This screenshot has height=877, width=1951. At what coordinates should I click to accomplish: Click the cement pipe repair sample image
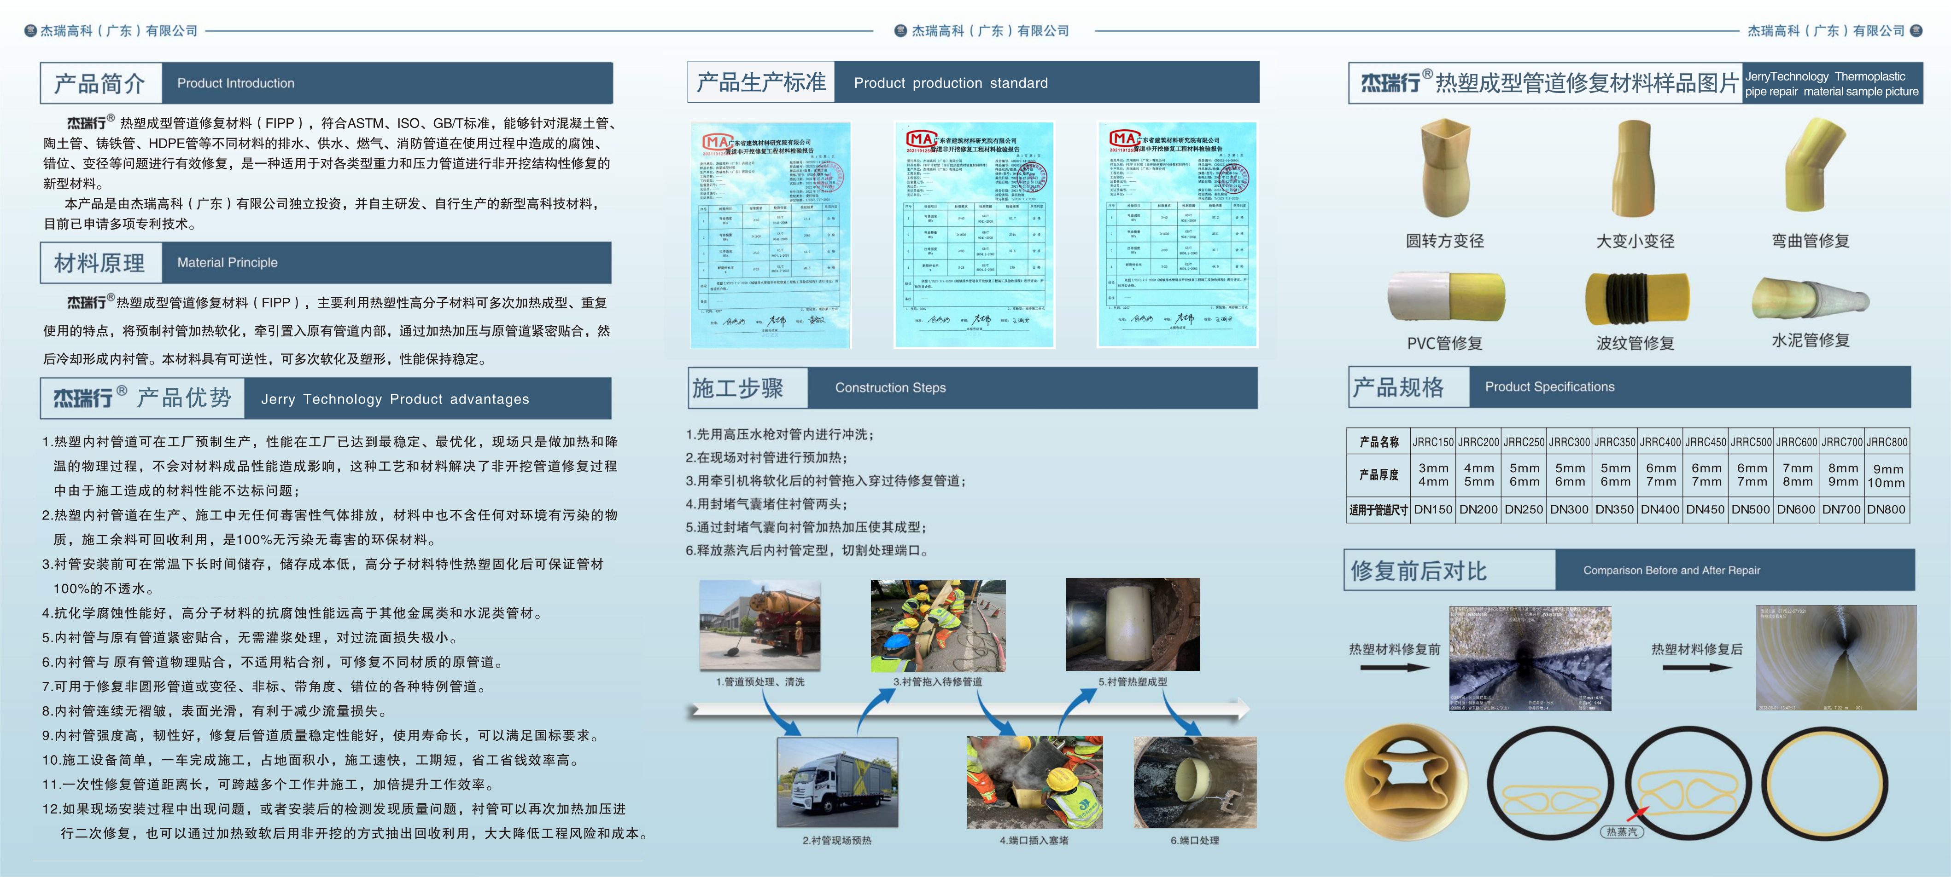pyautogui.click(x=1810, y=297)
